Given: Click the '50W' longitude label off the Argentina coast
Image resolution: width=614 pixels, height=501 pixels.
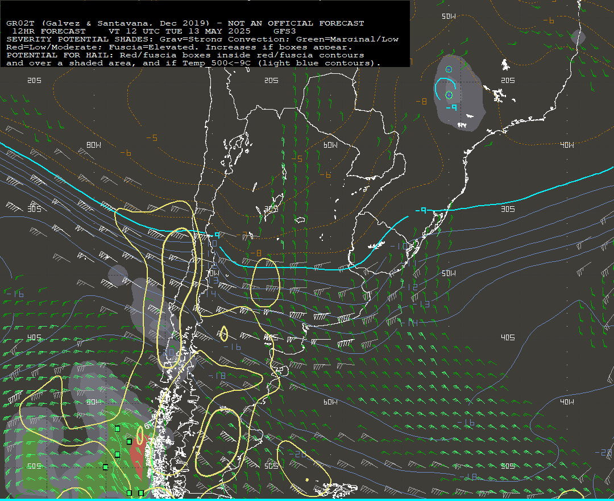Looking at the screenshot, I should coord(449,273).
